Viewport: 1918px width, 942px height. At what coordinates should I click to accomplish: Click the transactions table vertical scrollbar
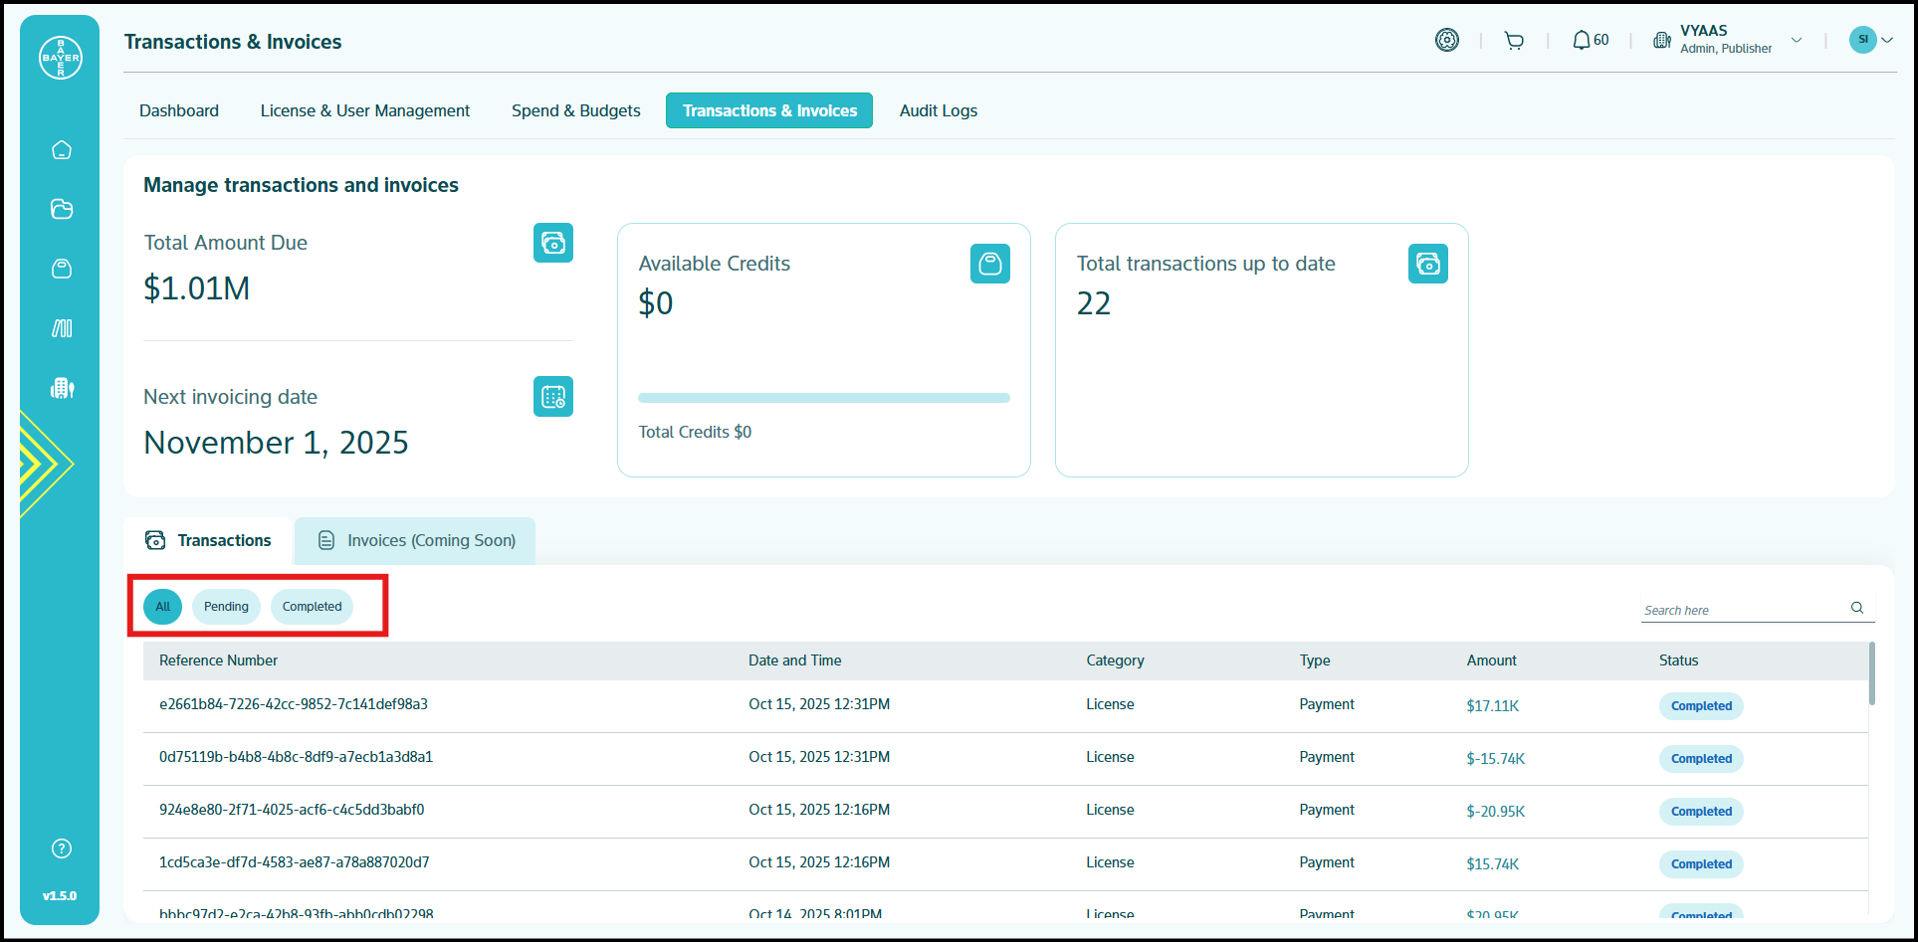tap(1871, 674)
